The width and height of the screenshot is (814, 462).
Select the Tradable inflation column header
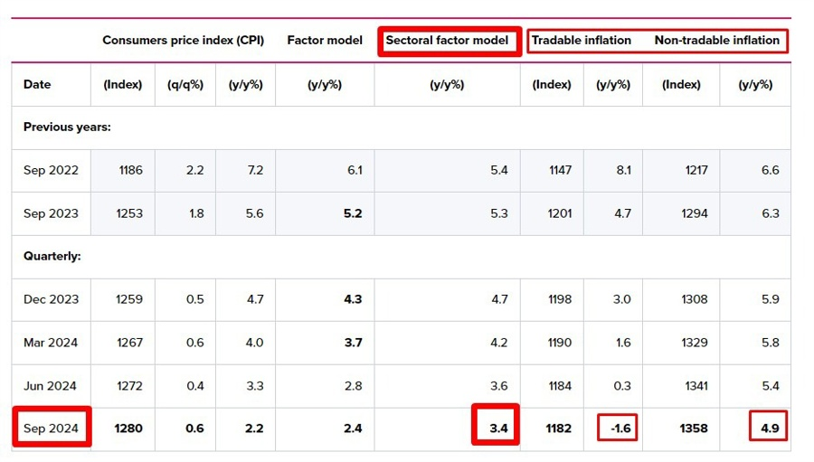tap(581, 41)
